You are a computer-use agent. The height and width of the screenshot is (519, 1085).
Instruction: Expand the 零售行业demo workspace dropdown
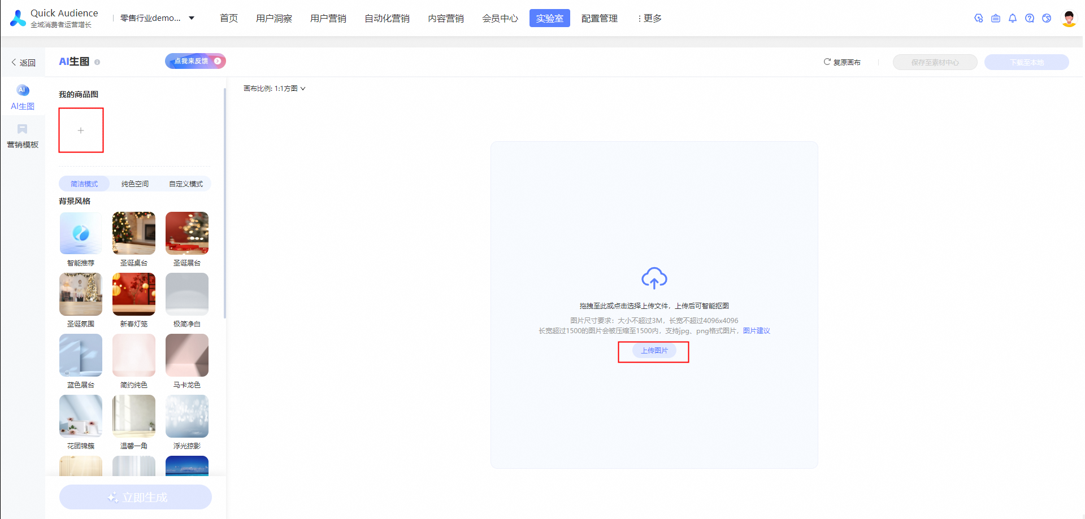[x=157, y=18]
